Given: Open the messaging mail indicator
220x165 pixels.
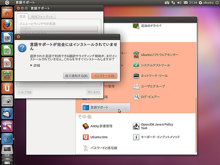Looking at the screenshot, I should click(x=185, y=3).
